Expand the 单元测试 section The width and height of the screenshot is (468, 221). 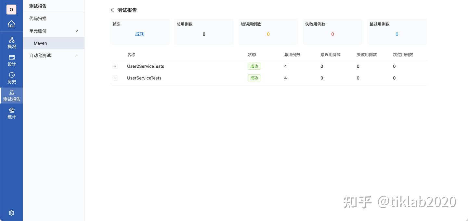(x=76, y=31)
